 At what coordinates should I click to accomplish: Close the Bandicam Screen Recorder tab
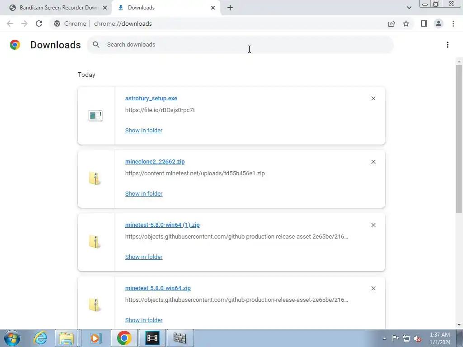pos(105,8)
